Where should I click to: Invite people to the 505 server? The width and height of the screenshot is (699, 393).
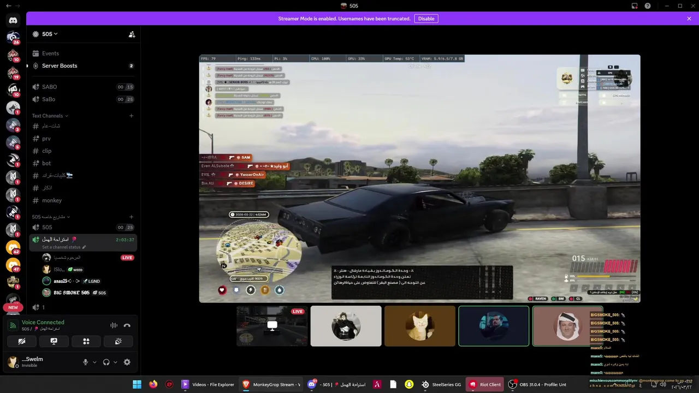click(x=132, y=34)
